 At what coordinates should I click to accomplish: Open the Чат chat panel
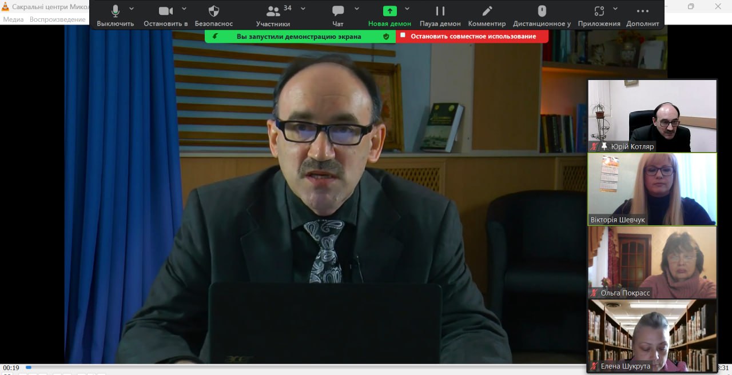click(x=338, y=15)
